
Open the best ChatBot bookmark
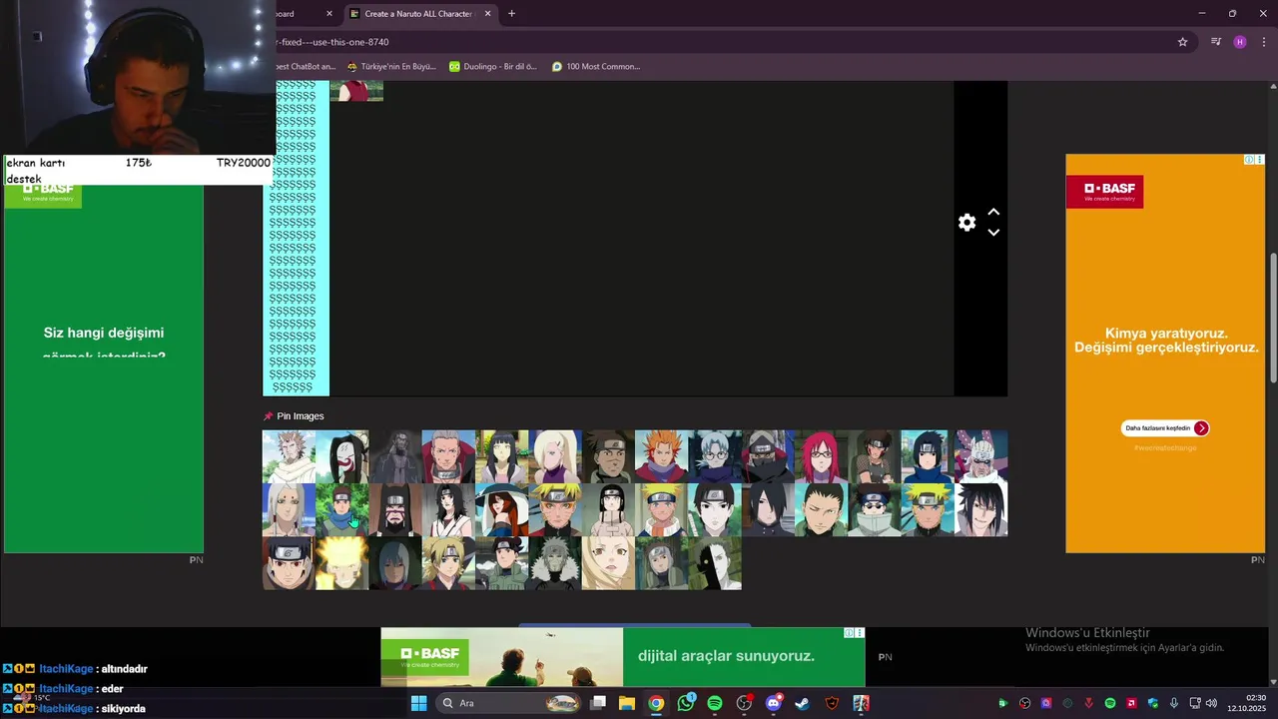(x=306, y=67)
